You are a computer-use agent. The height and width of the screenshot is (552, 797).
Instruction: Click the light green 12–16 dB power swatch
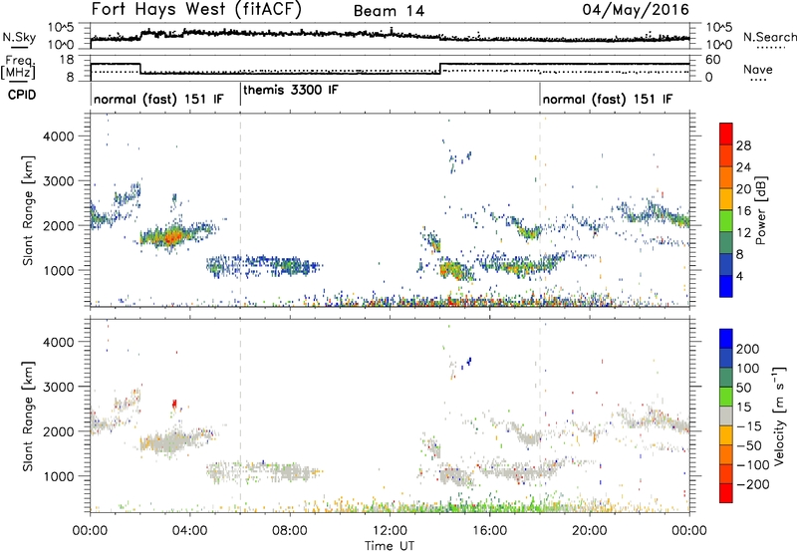[x=726, y=221]
